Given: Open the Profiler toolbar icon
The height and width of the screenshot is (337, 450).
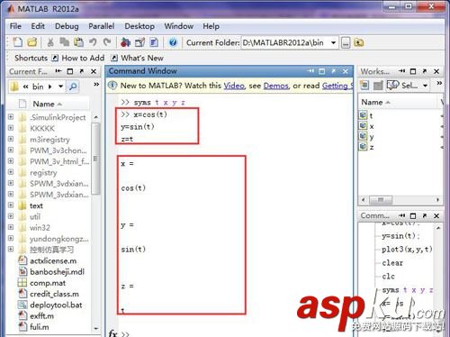Looking at the screenshot, I should 154,42.
